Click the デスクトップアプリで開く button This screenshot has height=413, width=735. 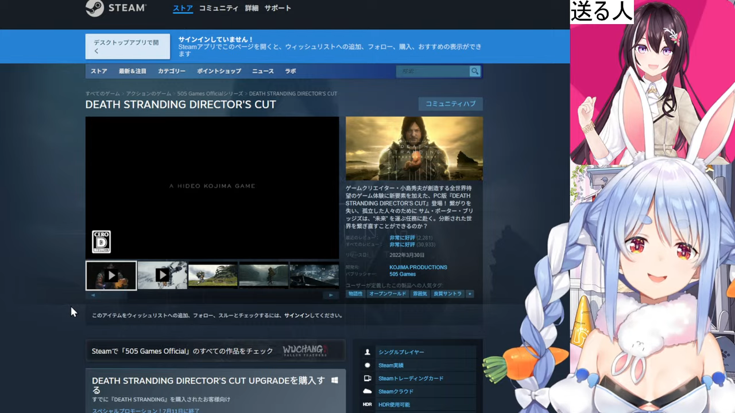pos(127,46)
